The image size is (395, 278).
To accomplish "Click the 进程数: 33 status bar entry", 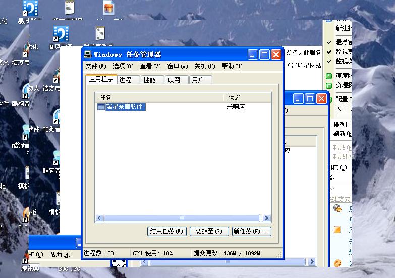I will point(99,253).
